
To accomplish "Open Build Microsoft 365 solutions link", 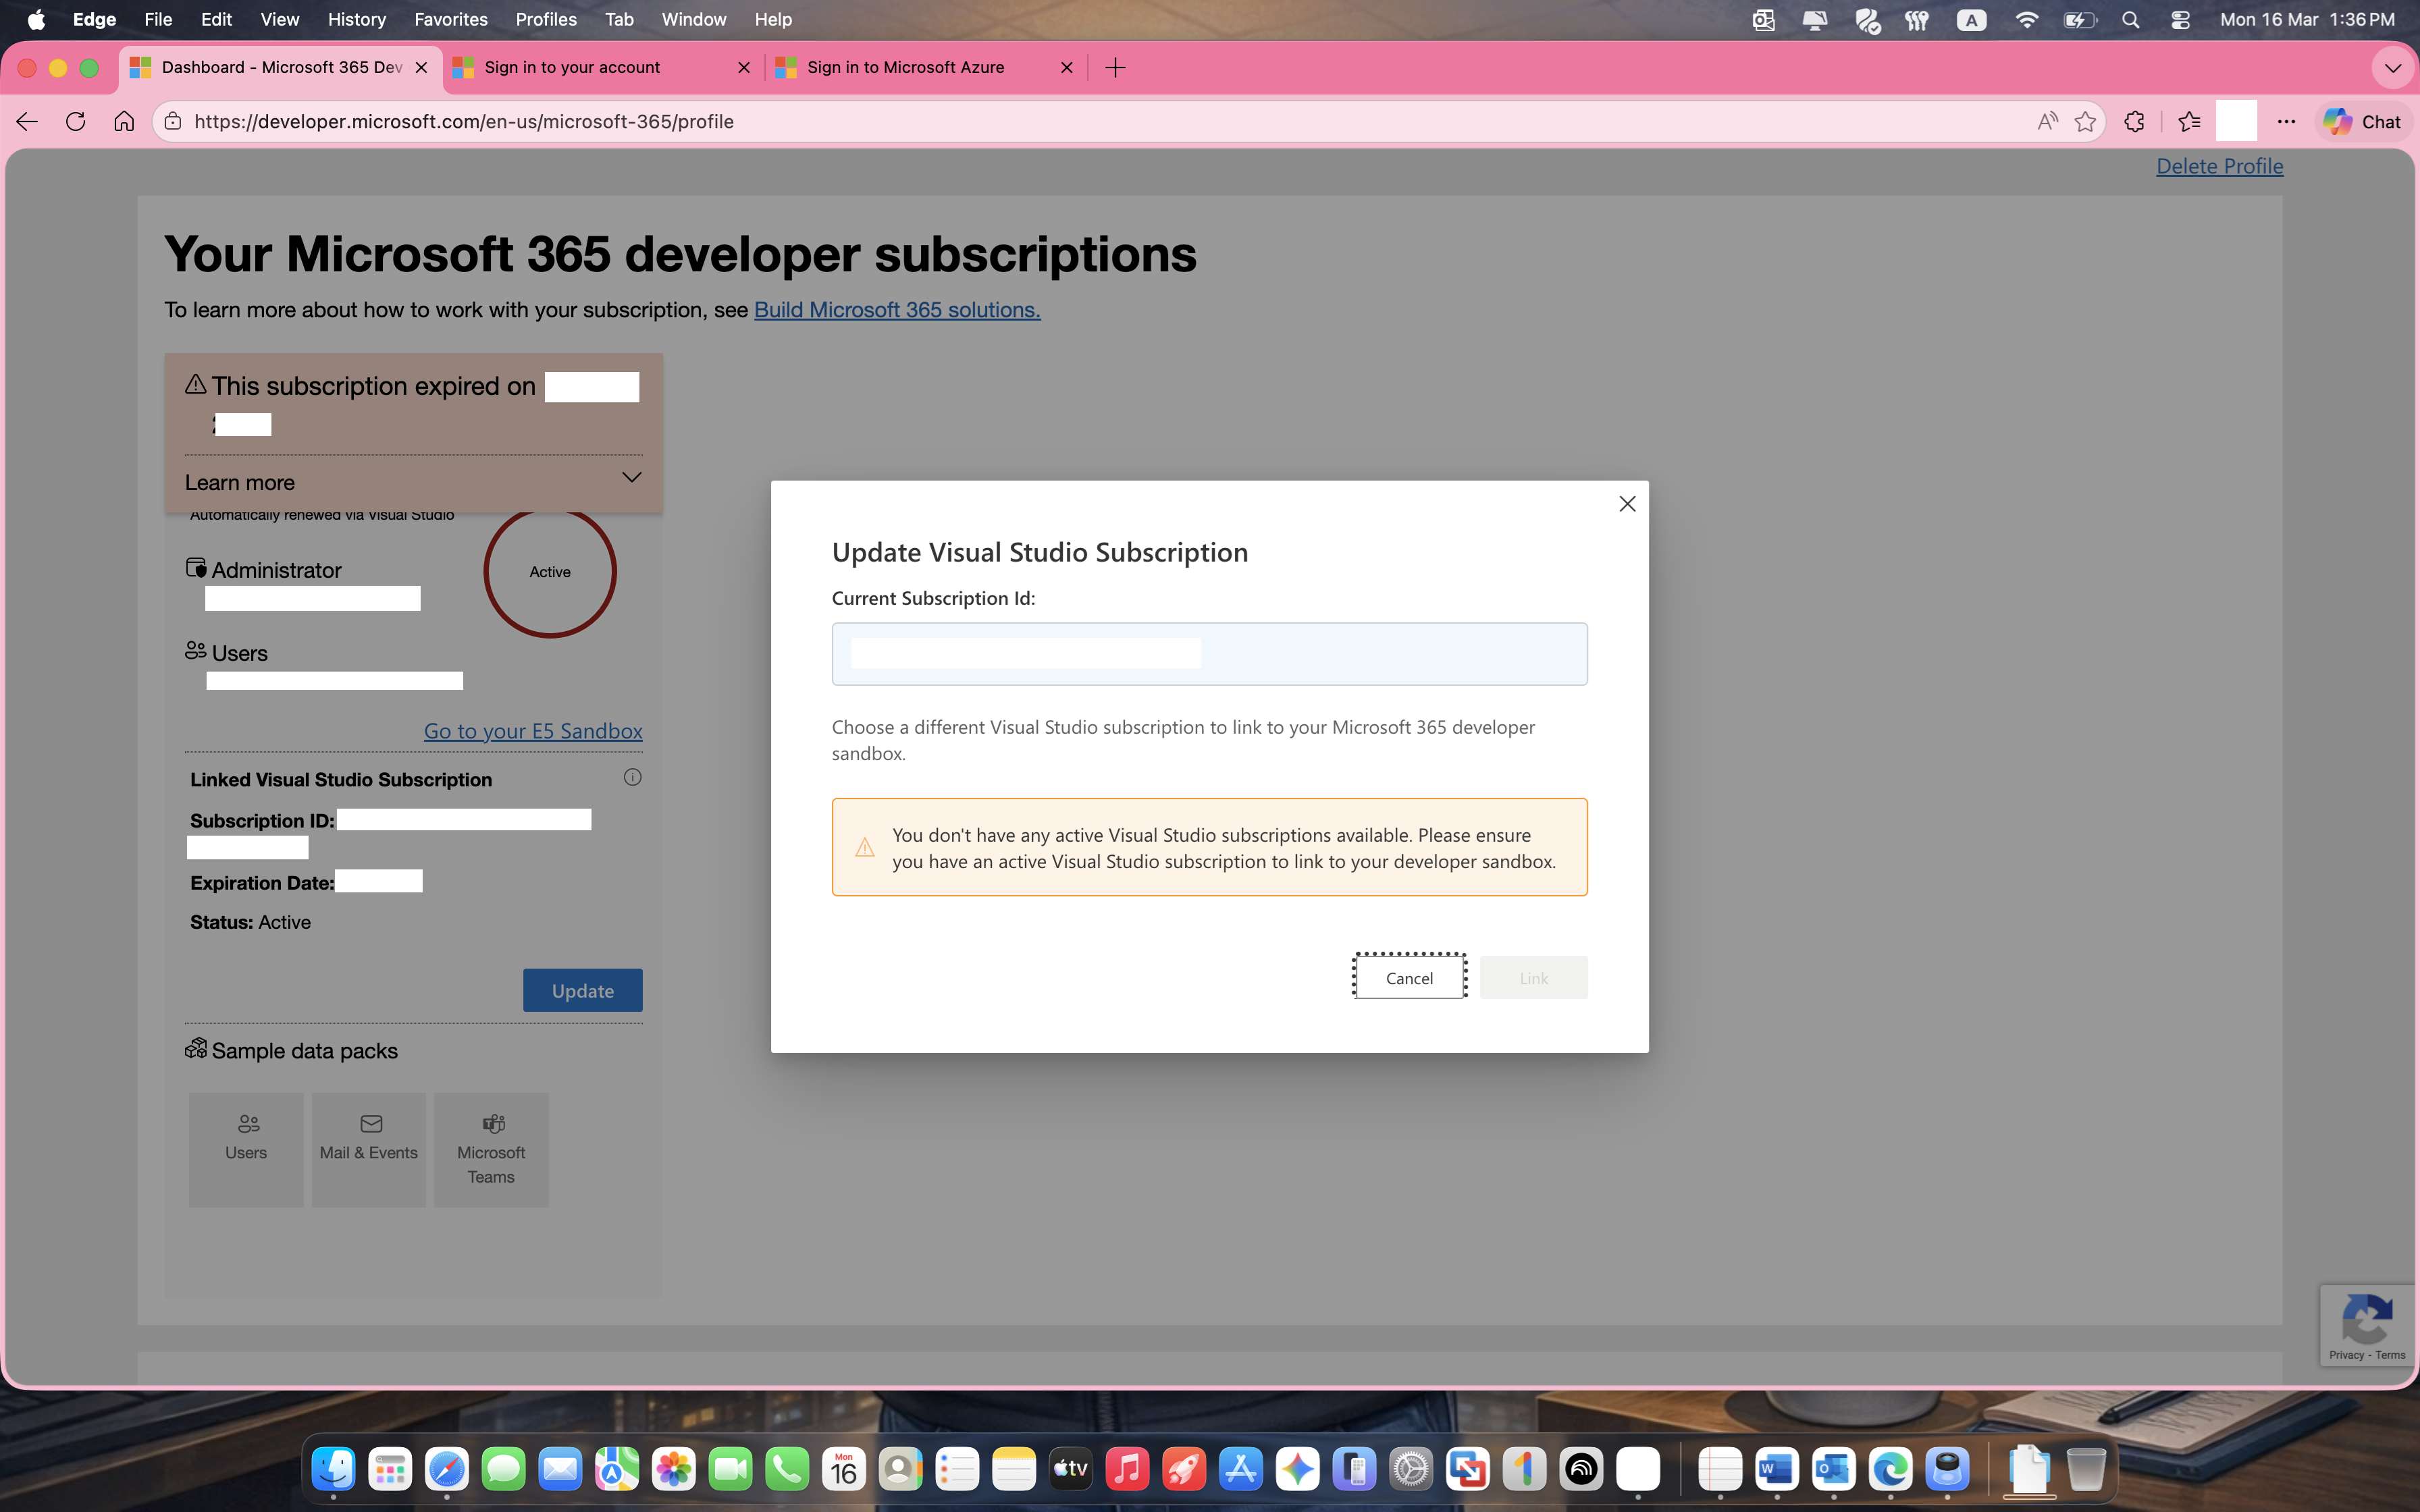I will click(x=897, y=310).
